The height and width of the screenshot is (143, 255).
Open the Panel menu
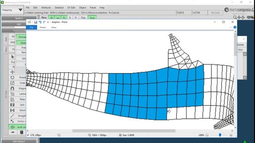click(x=93, y=8)
